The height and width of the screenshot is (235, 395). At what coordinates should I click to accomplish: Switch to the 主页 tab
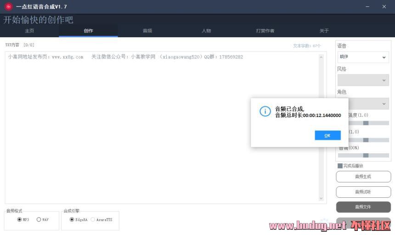click(29, 31)
